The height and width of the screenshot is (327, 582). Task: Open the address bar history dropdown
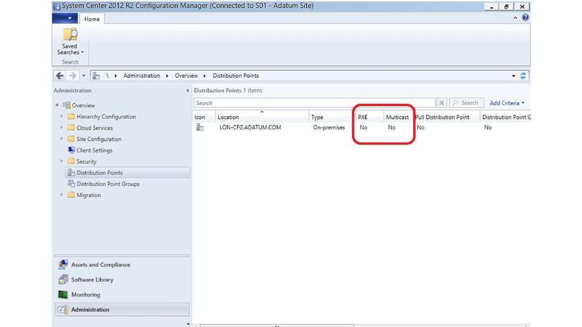coord(513,76)
